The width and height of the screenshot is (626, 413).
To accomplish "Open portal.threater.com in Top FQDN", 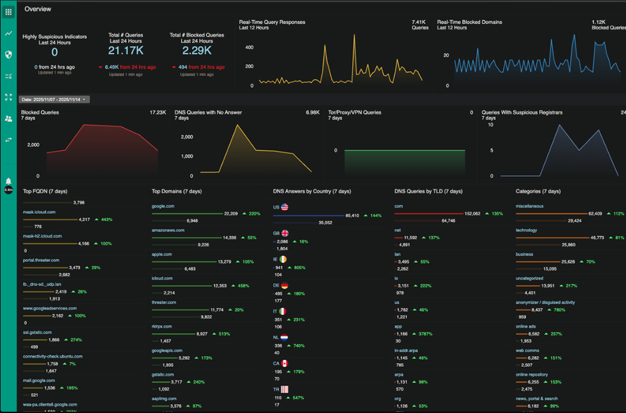I will tap(41, 260).
